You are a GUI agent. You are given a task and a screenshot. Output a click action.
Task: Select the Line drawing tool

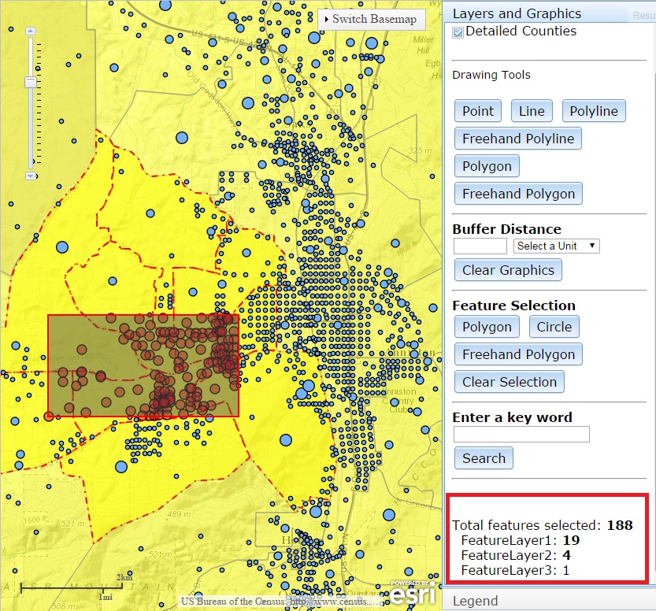pyautogui.click(x=532, y=111)
